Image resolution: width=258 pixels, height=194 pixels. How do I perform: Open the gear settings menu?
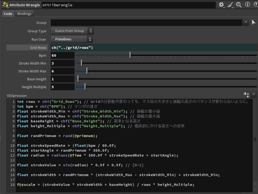[221, 5]
